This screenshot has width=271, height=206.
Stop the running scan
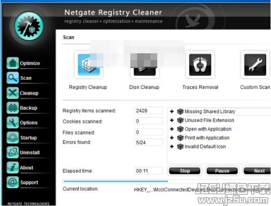(185, 171)
